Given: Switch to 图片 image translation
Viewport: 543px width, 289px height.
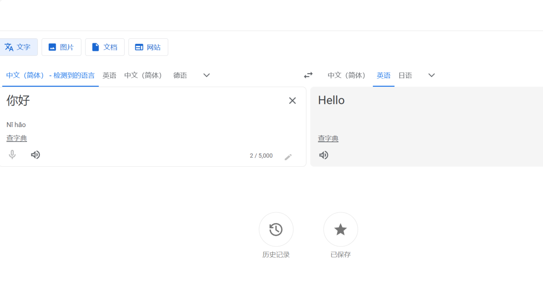Looking at the screenshot, I should click(x=61, y=47).
